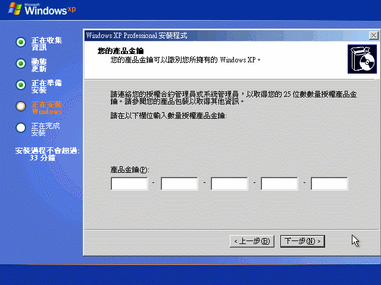Click the Windows XP logo flag

click(15, 9)
